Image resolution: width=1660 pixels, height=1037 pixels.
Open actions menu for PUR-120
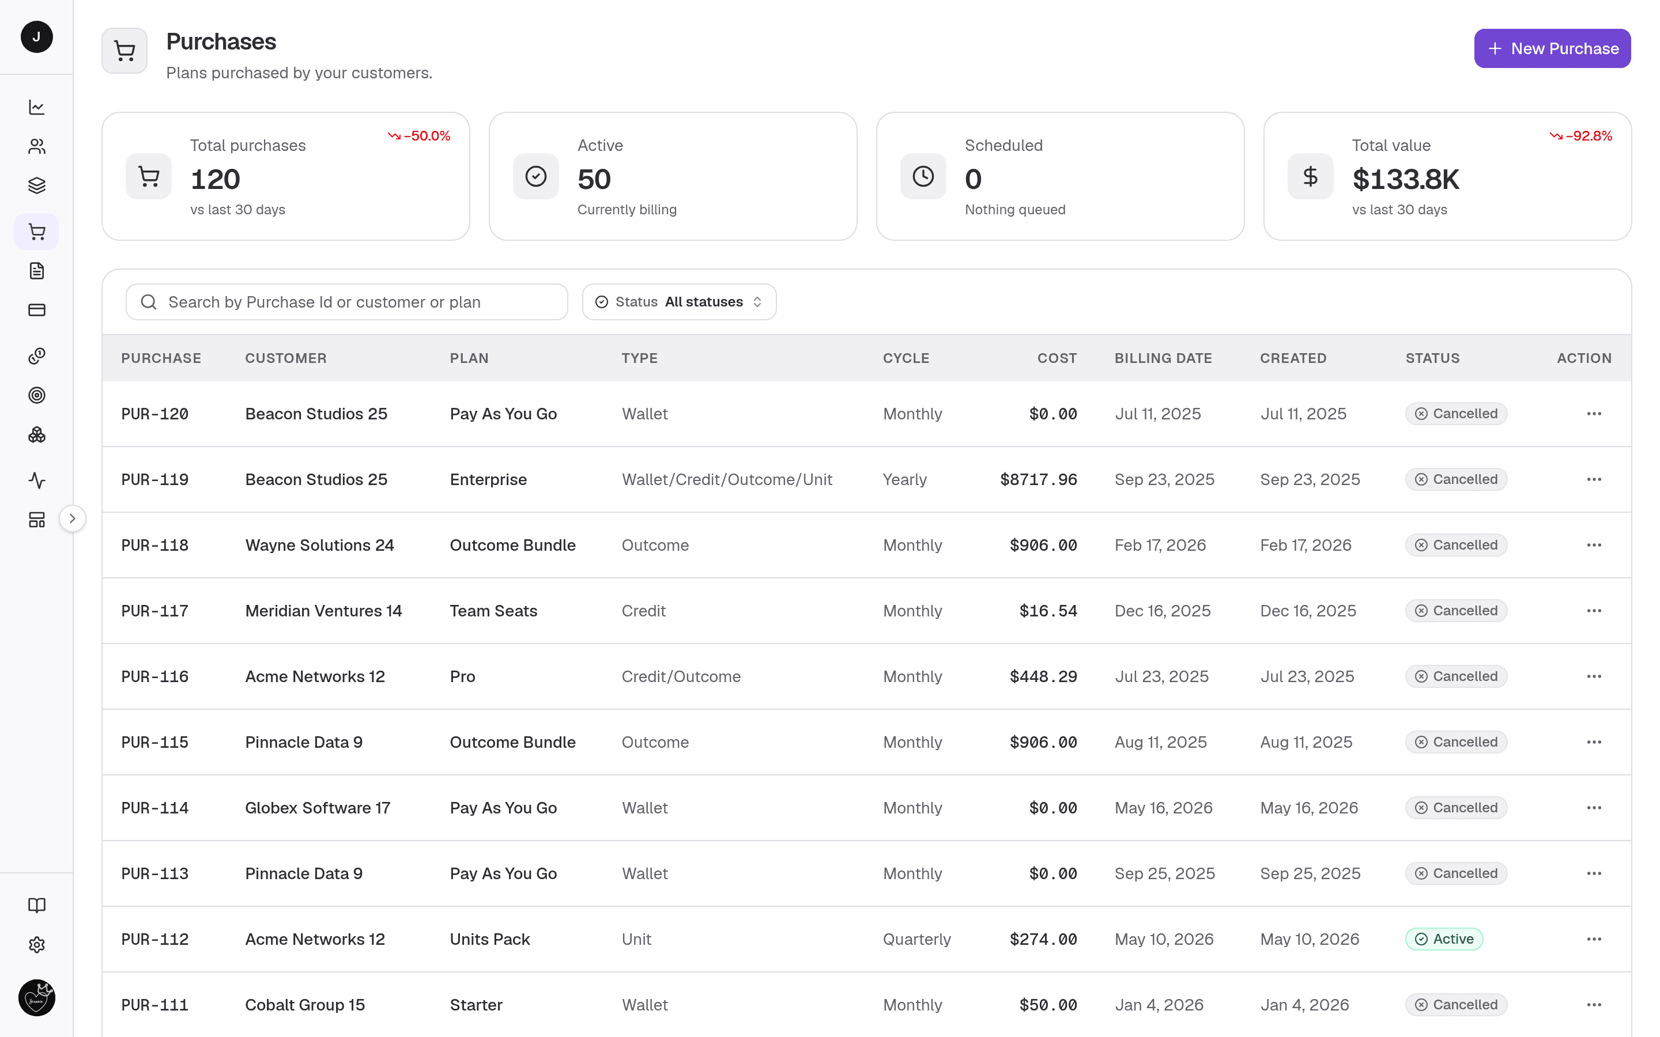click(1594, 414)
